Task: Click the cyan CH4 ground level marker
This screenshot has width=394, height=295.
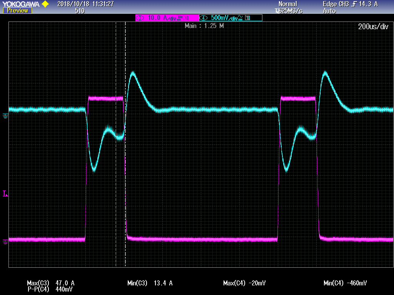Action: 5,116
